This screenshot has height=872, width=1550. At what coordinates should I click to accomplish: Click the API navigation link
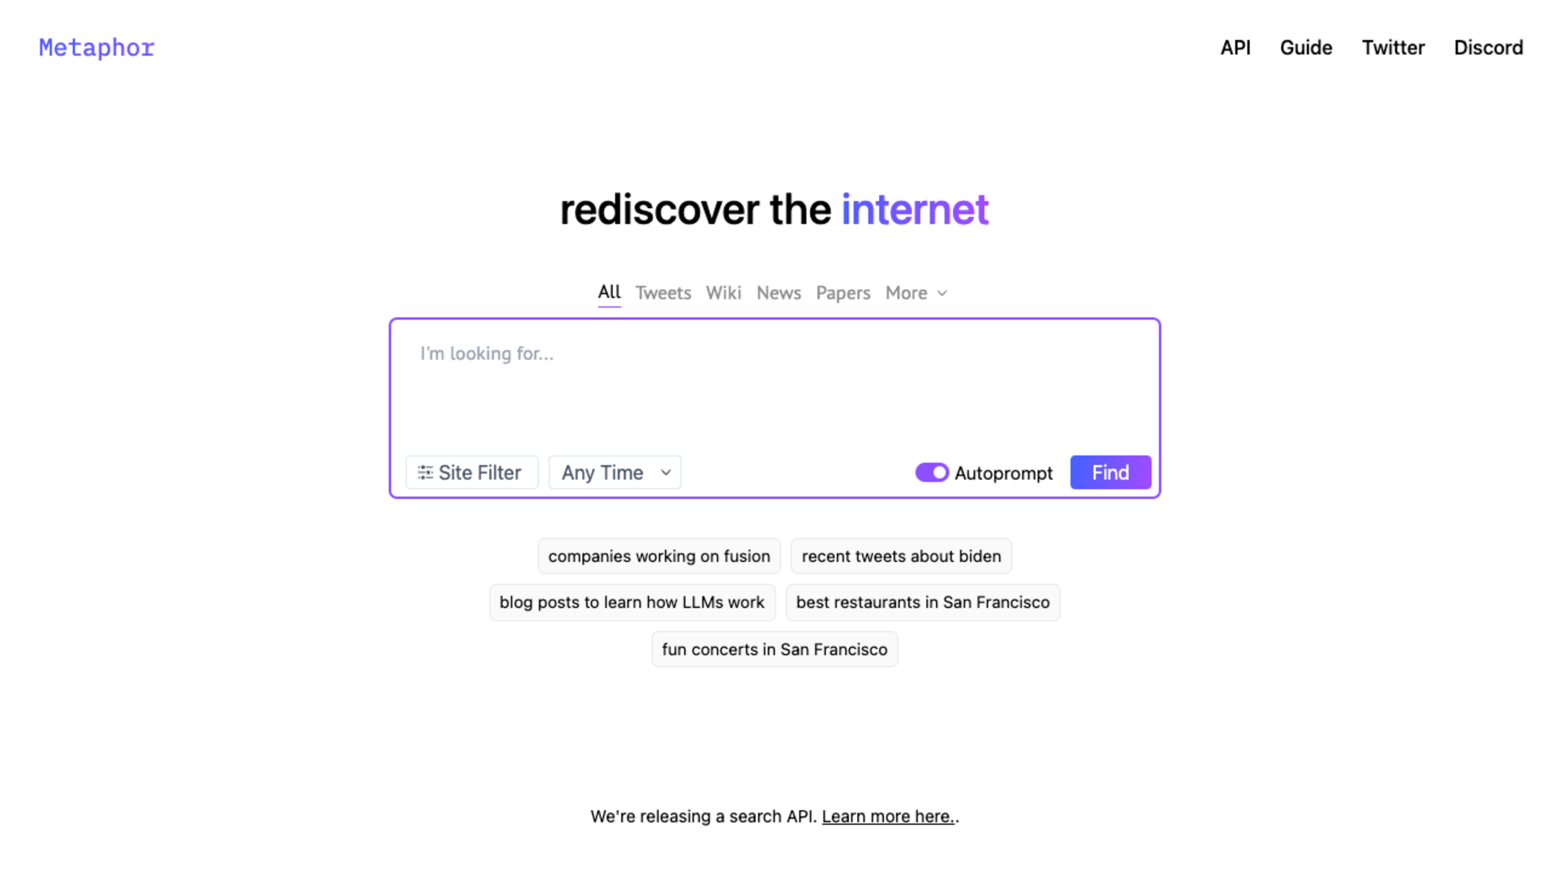pos(1235,47)
